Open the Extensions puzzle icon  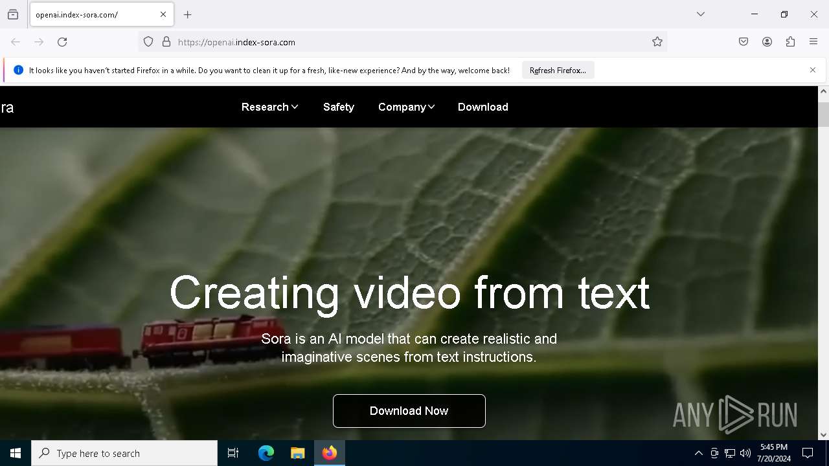coord(790,42)
